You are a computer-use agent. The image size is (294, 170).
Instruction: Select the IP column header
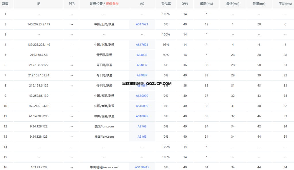(x=38, y=4)
